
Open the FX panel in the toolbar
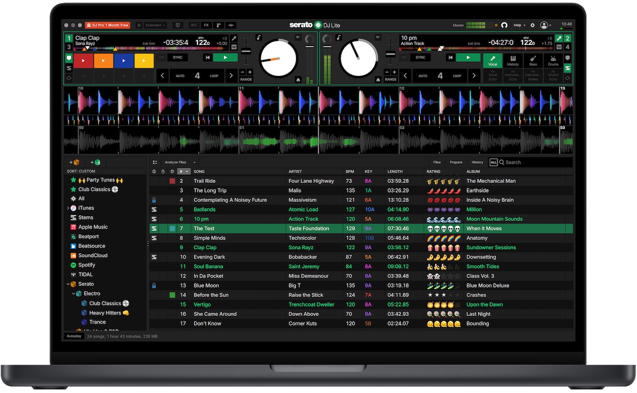pyautogui.click(x=206, y=25)
